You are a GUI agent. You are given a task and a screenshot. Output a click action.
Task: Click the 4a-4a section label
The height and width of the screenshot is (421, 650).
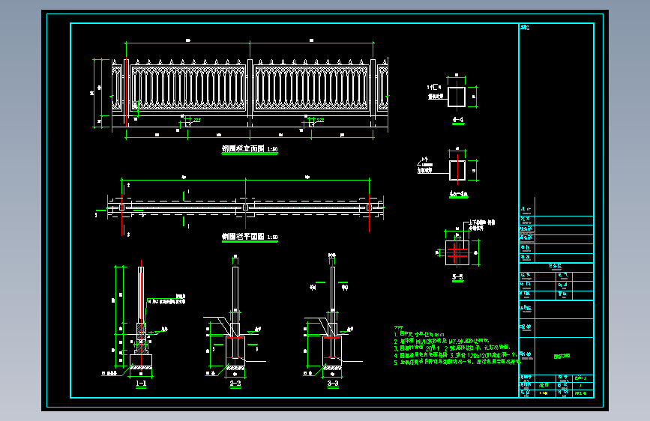459,194
